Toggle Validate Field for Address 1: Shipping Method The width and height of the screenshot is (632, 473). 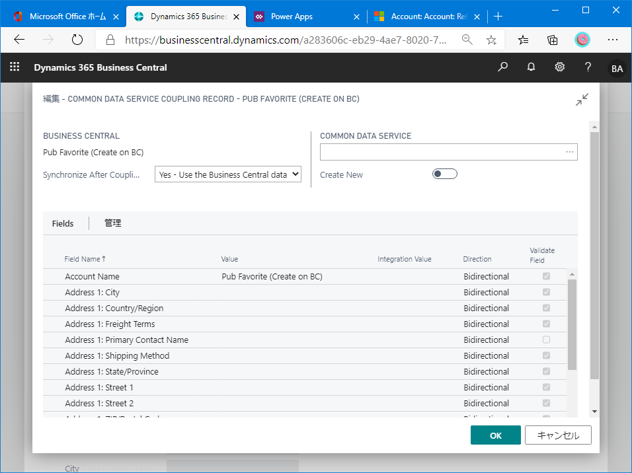[x=546, y=355]
